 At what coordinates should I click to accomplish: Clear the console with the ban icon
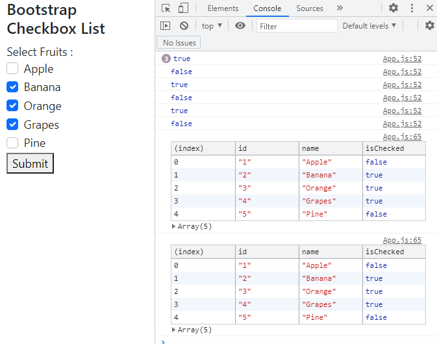pos(184,26)
